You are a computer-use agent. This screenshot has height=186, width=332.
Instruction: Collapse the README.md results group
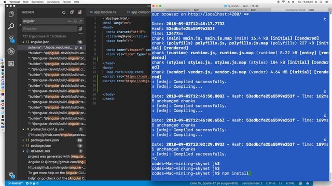point(23,151)
